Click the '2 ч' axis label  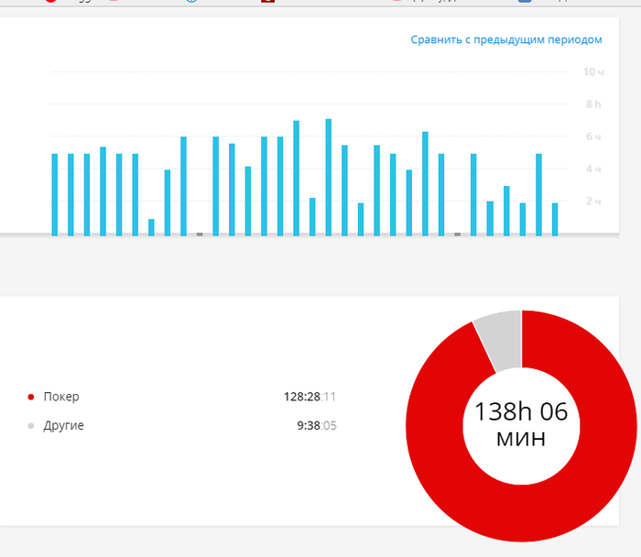tap(593, 202)
